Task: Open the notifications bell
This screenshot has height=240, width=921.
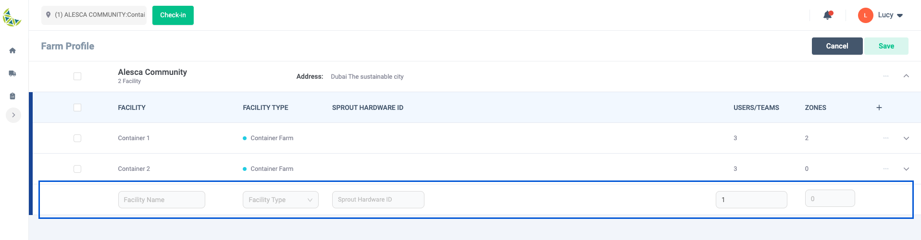Action: pyautogui.click(x=828, y=15)
